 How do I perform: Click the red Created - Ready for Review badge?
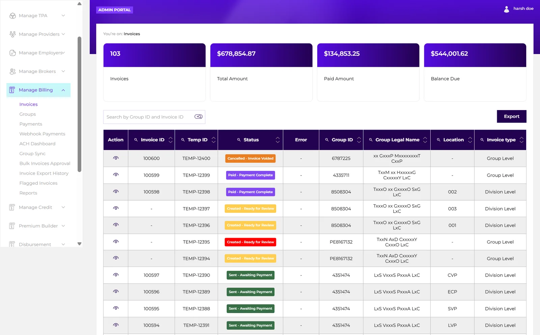click(250, 242)
